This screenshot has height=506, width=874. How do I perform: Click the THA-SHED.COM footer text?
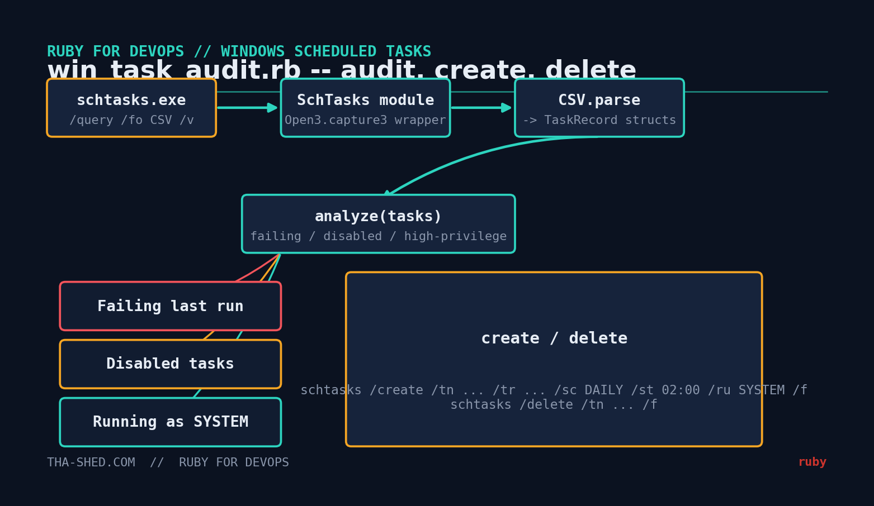[168, 462]
